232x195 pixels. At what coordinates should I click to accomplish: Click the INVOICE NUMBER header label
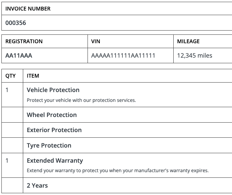[x=28, y=9]
